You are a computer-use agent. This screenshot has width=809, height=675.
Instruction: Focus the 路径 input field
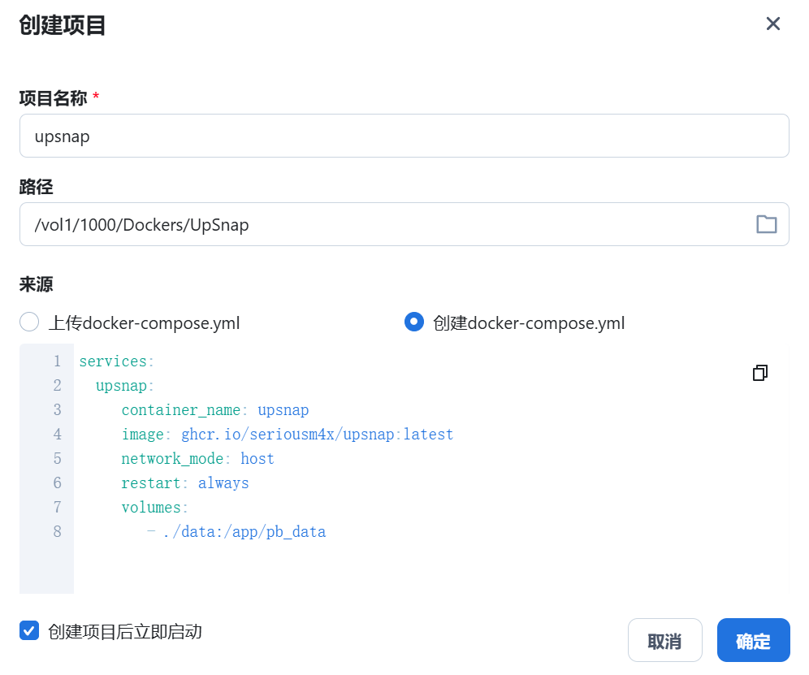404,224
